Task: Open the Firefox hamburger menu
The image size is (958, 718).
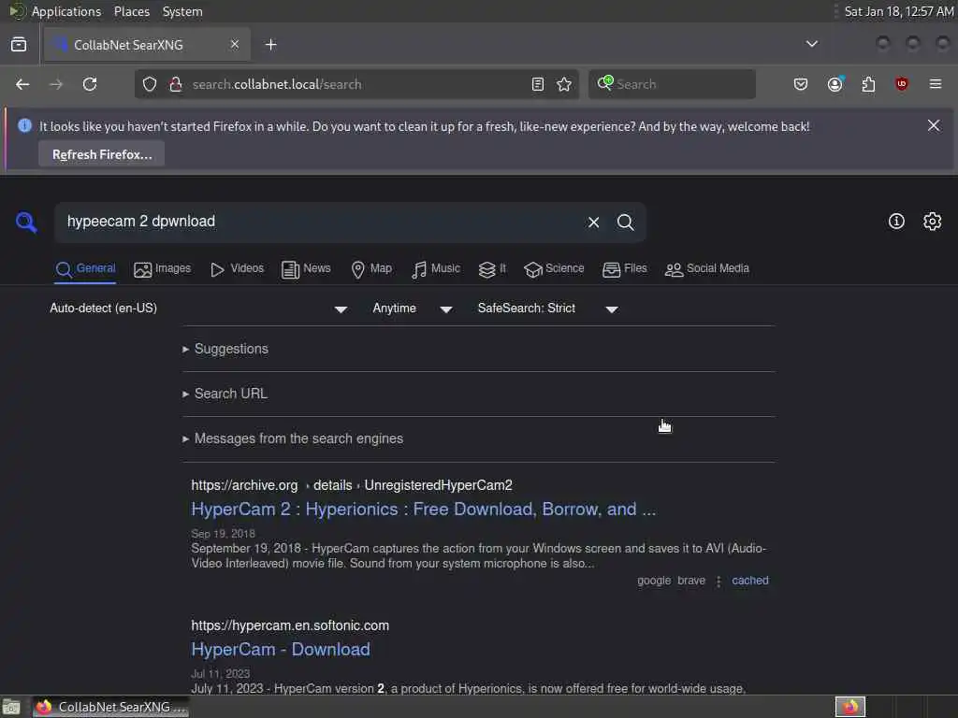Action: point(936,84)
